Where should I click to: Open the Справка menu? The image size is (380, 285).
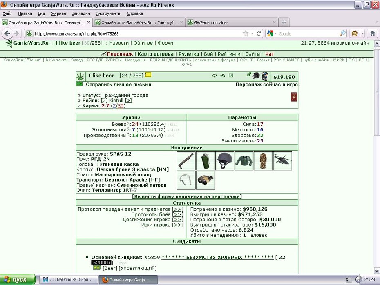click(135, 13)
